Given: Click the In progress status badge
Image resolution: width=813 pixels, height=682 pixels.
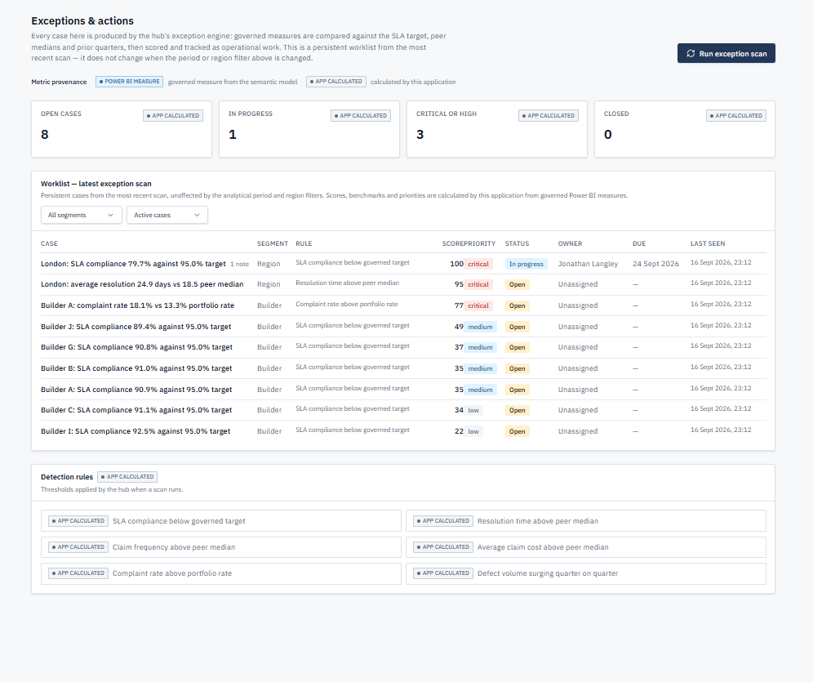Looking at the screenshot, I should click(526, 264).
